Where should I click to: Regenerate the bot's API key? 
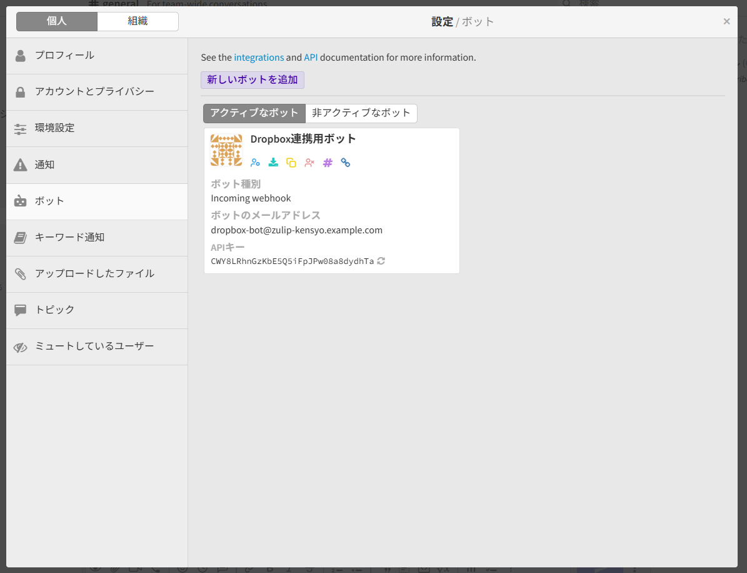pos(381,261)
